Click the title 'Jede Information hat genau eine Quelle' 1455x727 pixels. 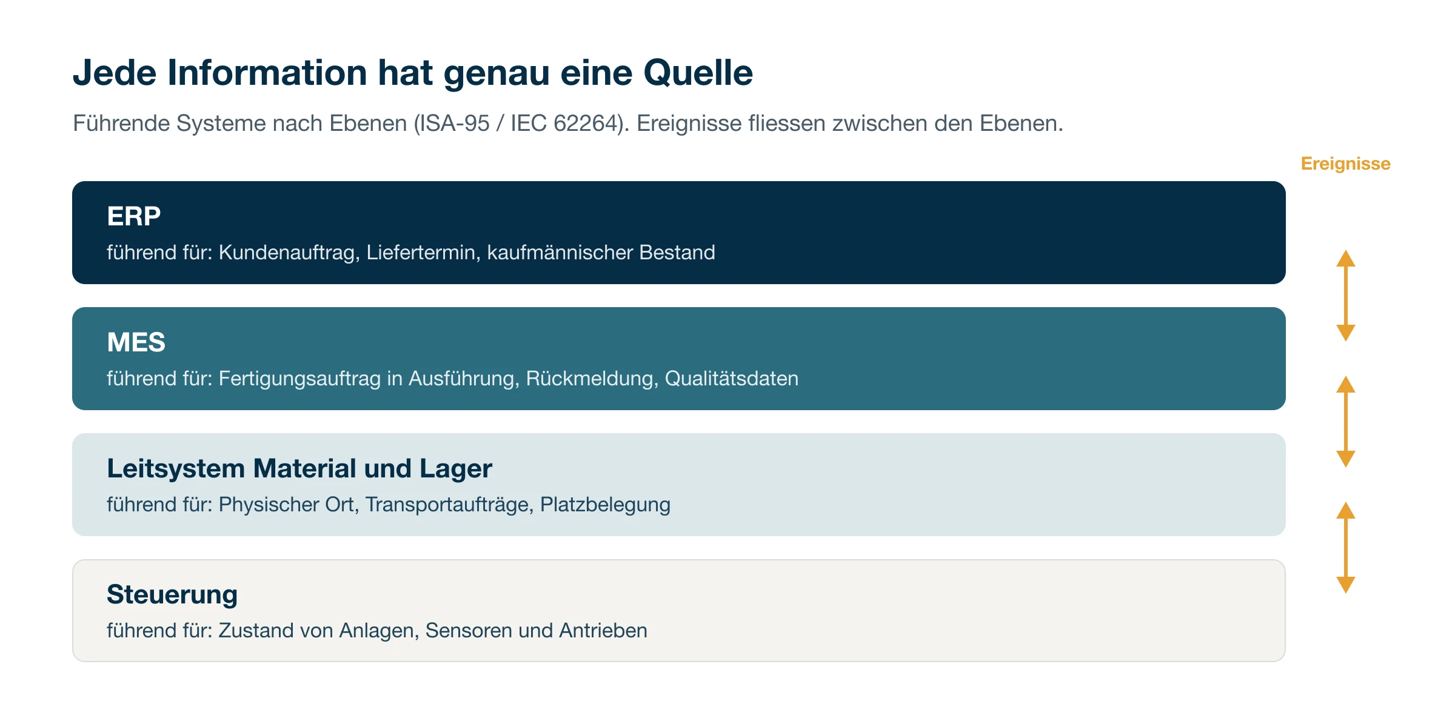click(x=413, y=73)
